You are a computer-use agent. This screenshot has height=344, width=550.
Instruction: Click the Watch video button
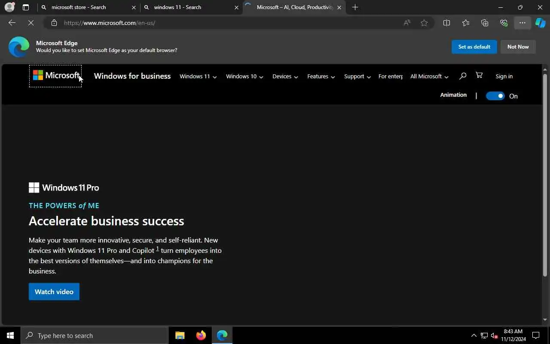coord(54,292)
